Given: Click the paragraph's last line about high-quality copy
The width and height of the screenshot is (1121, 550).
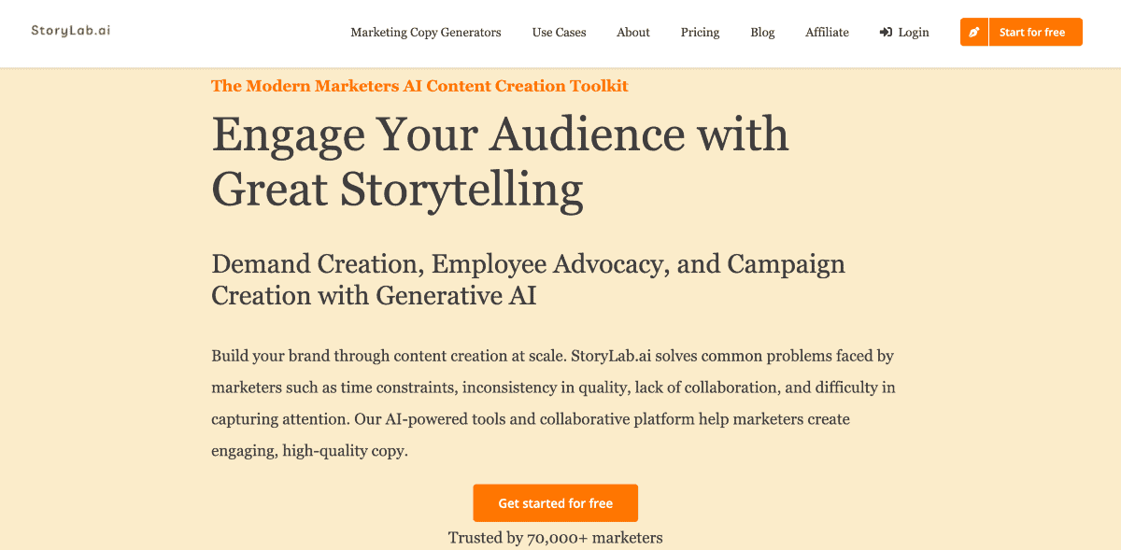Looking at the screenshot, I should tap(310, 451).
